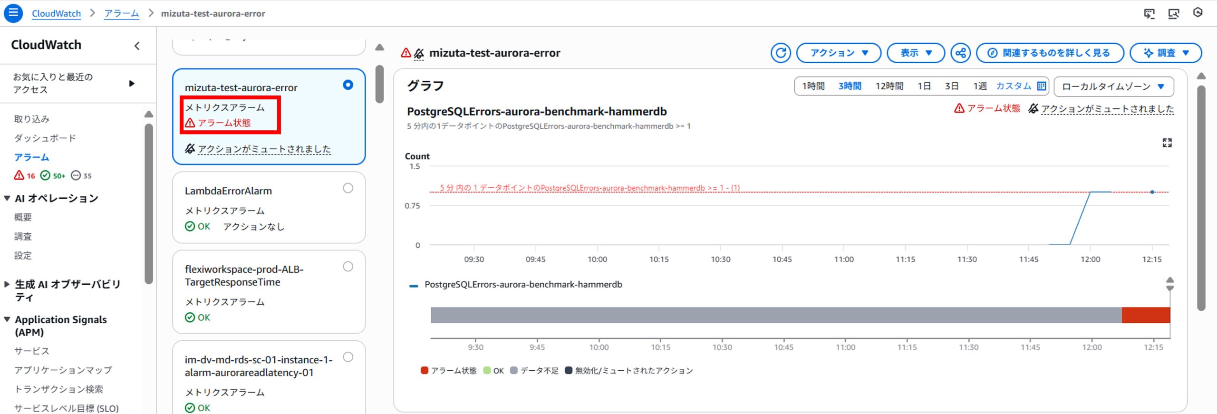Click the hexagon settings icon in header

pyautogui.click(x=1198, y=13)
